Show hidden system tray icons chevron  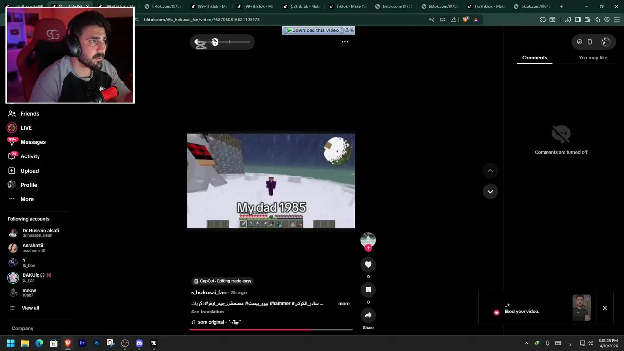tap(526, 343)
